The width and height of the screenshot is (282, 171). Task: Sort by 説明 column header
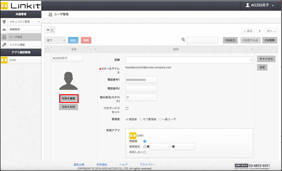pyautogui.click(x=176, y=49)
